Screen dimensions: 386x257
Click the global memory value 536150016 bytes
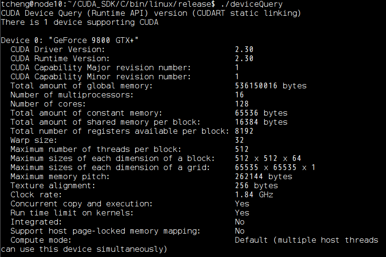coord(270,86)
